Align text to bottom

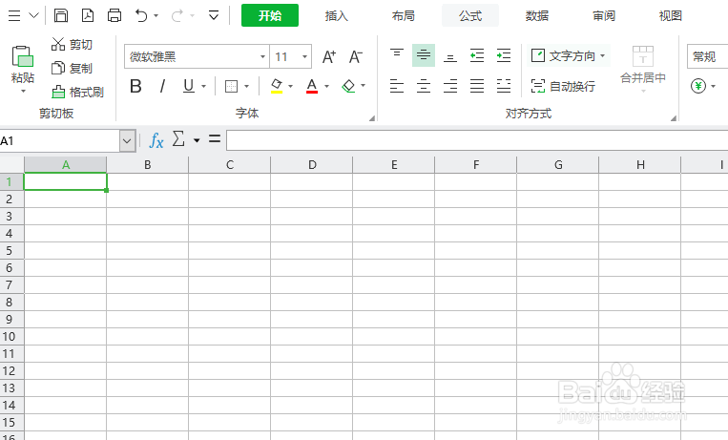[450, 55]
